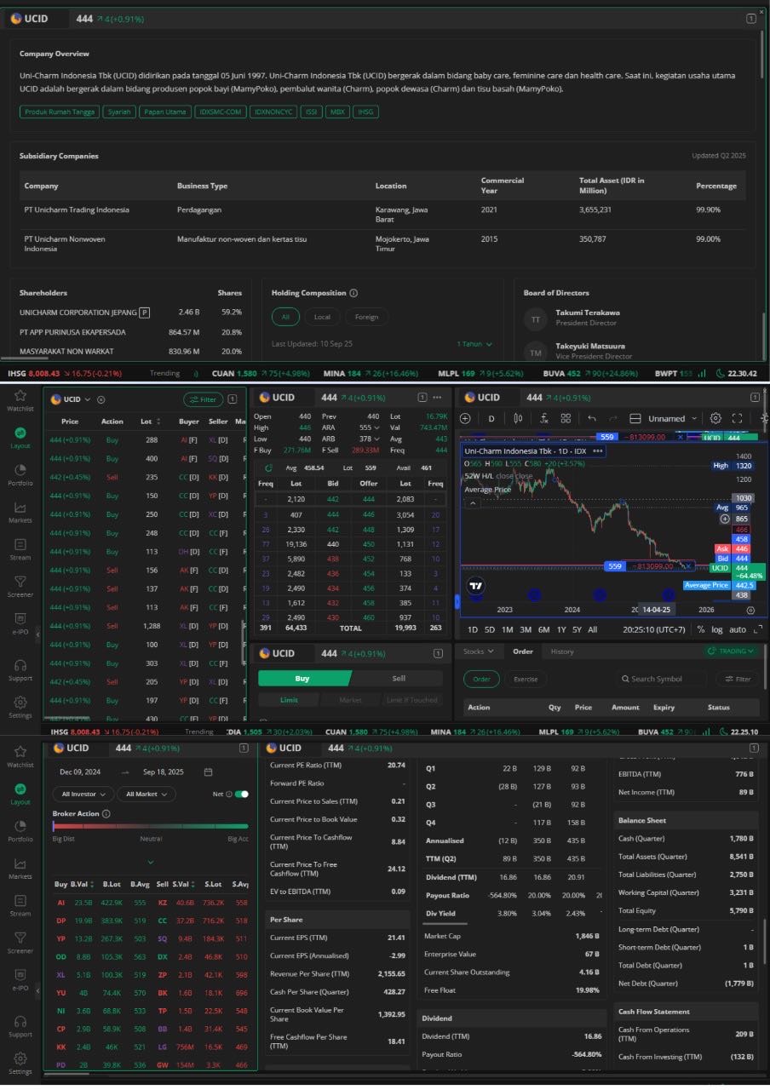Select the Sell tab in order form
Screen dimensions: 770x1090
click(x=398, y=679)
